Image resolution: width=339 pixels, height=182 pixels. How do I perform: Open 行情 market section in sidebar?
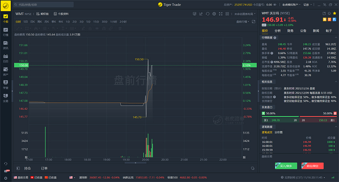(x=6, y=32)
